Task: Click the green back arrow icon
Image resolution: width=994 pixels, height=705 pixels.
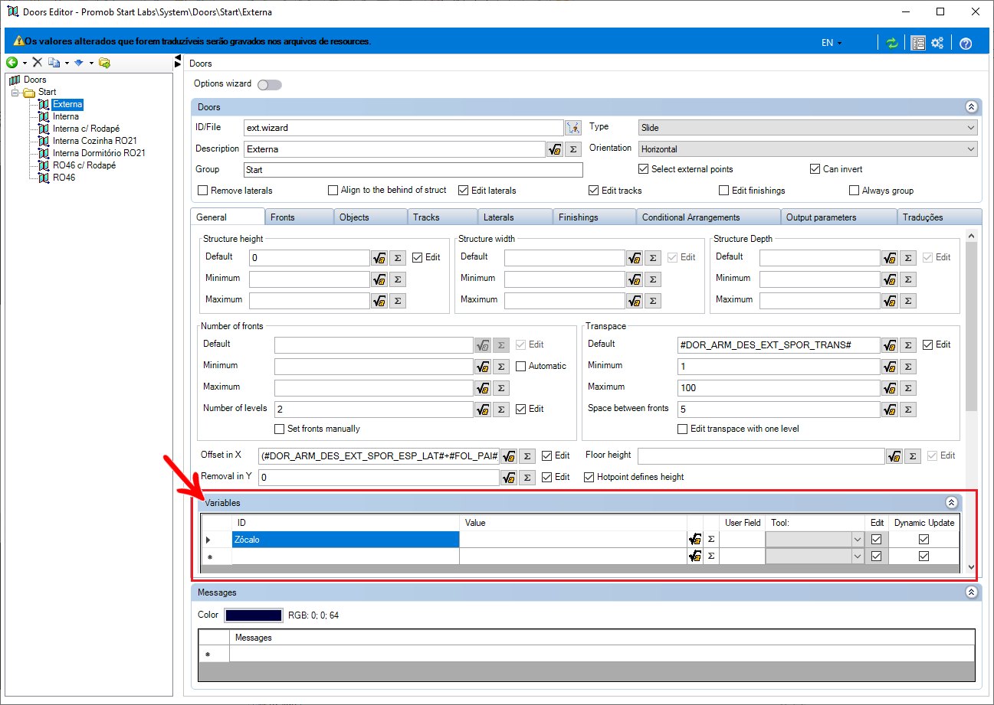Action: click(x=12, y=63)
